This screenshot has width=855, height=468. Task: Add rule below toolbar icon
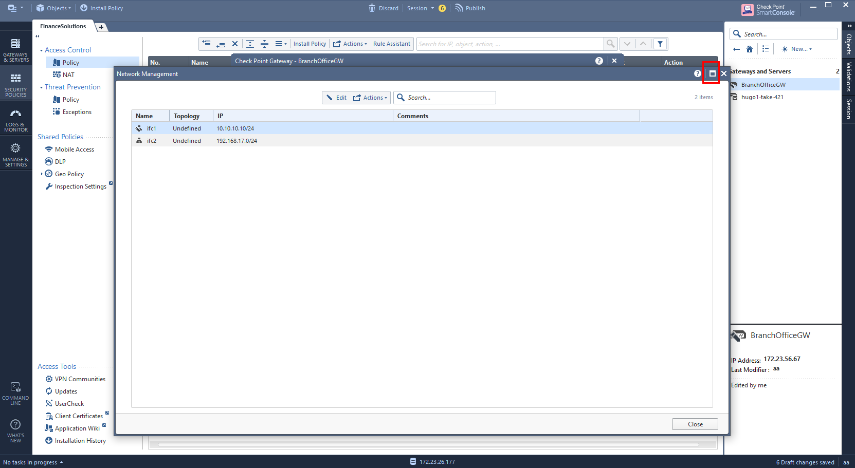pos(221,44)
